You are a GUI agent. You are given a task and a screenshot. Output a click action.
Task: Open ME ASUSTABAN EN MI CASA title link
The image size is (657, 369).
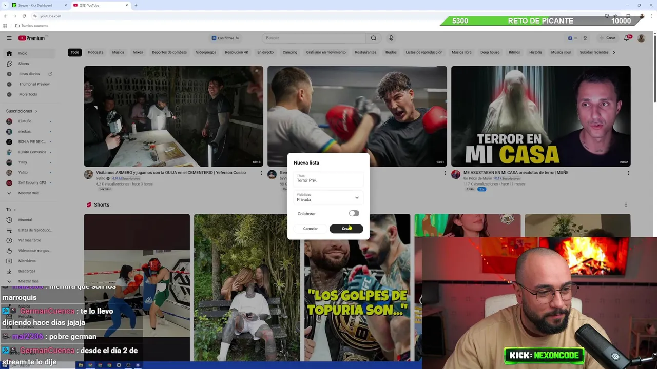(516, 173)
